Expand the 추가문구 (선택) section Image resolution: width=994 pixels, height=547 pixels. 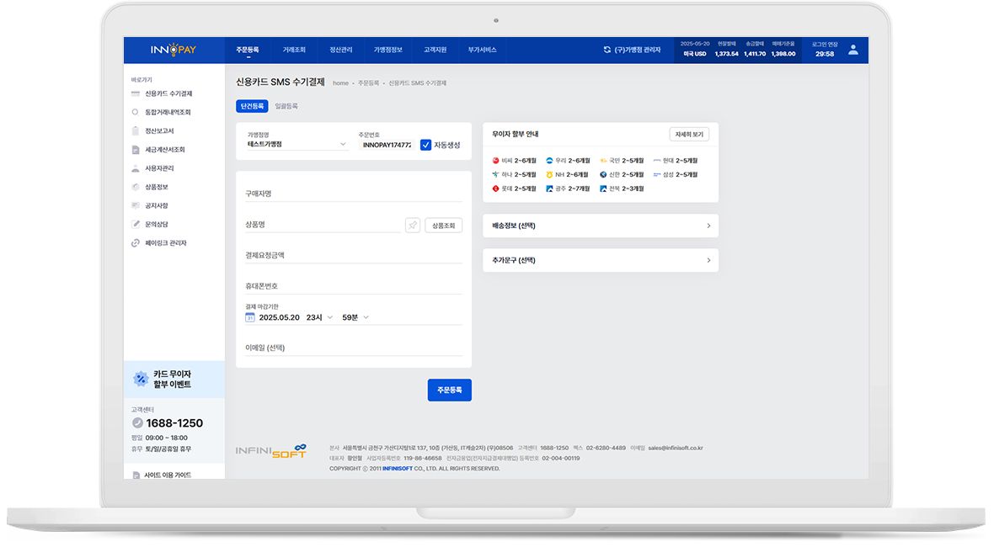point(601,260)
